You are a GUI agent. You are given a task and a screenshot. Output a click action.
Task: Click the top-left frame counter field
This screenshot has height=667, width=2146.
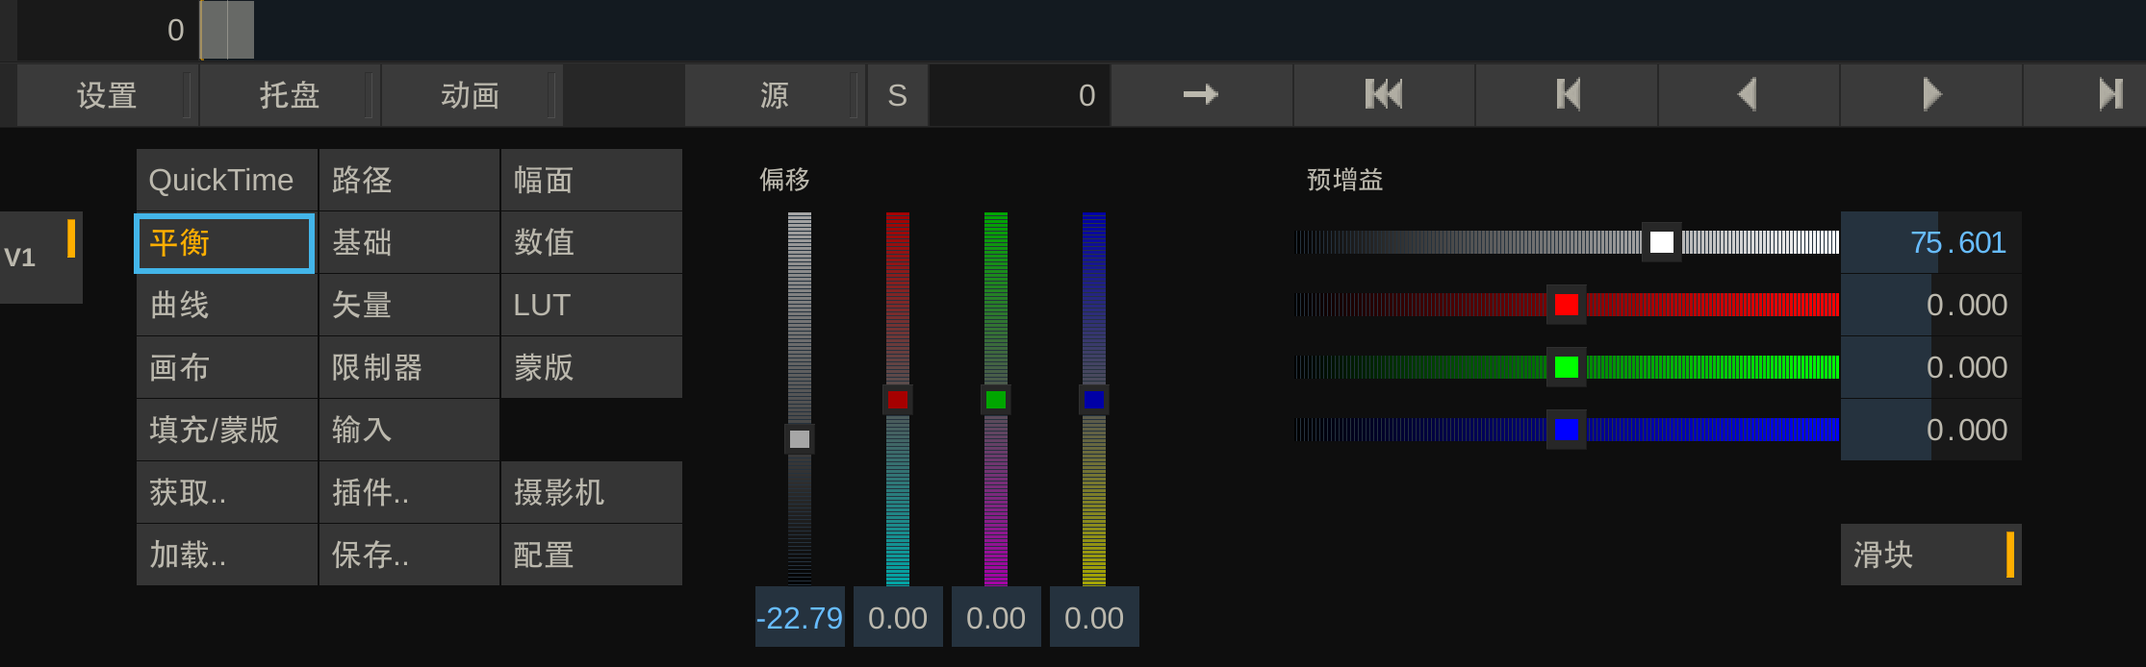click(108, 30)
